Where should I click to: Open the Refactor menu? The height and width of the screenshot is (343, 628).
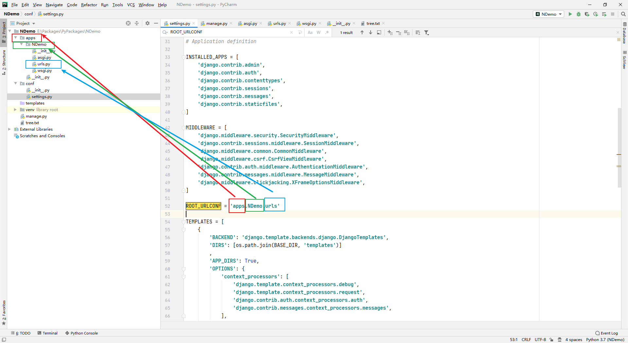coord(89,5)
